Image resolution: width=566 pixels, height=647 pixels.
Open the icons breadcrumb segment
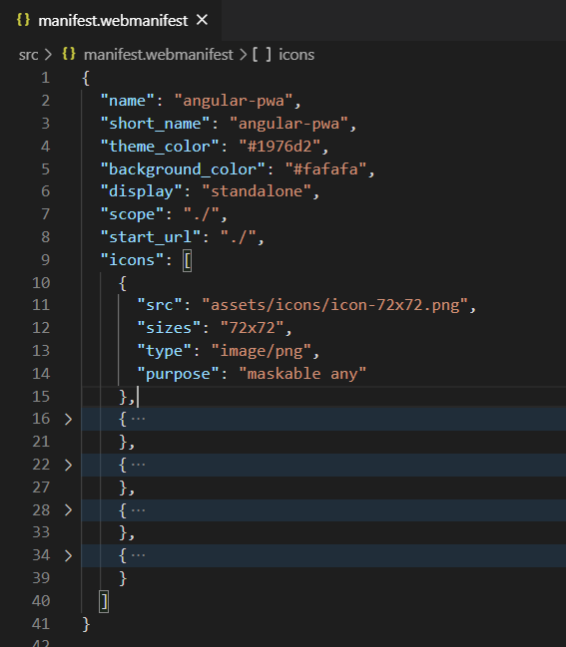coord(296,55)
